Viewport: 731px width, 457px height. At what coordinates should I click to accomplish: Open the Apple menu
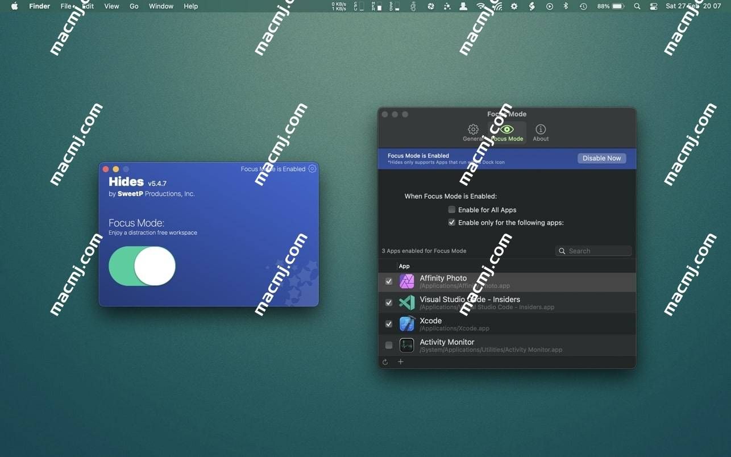pyautogui.click(x=15, y=6)
